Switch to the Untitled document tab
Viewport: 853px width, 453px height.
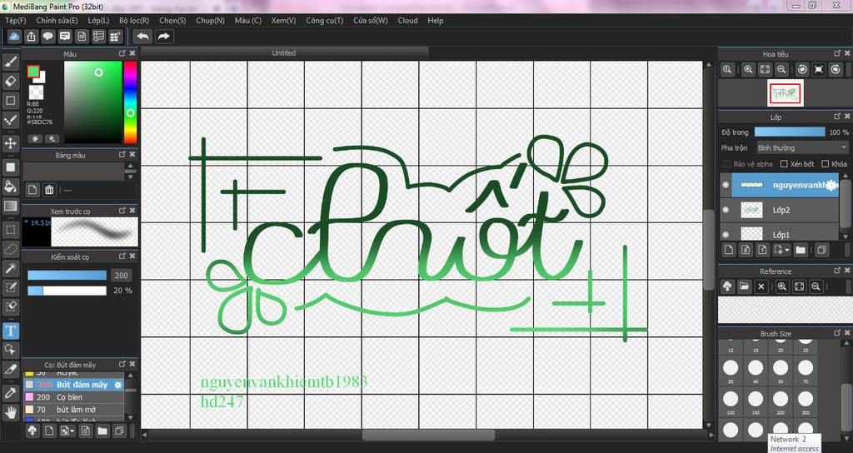pyautogui.click(x=284, y=52)
